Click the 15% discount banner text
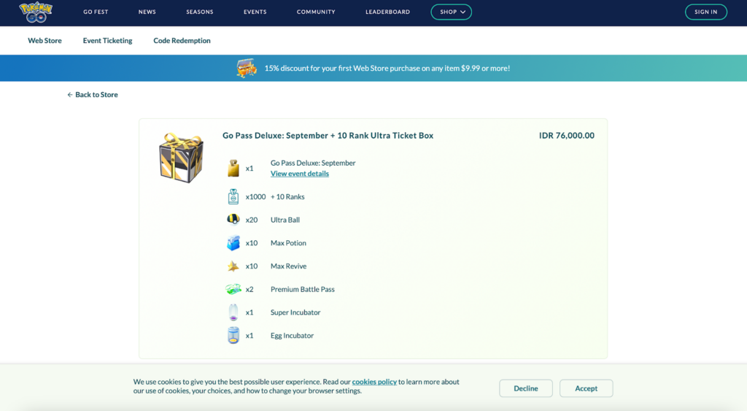The width and height of the screenshot is (747, 411). click(x=387, y=68)
